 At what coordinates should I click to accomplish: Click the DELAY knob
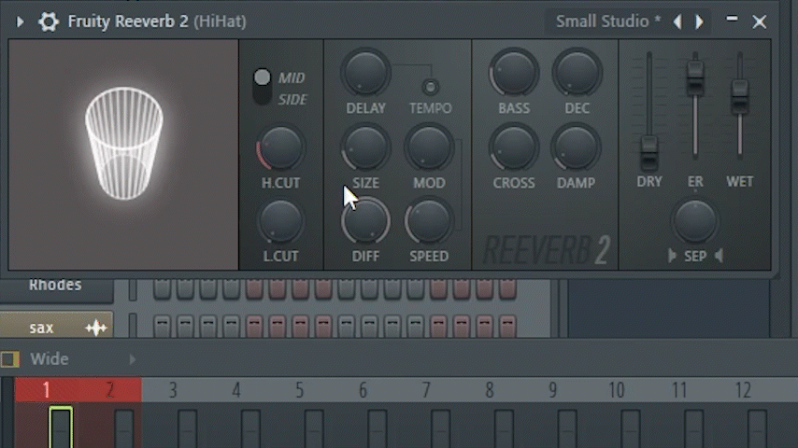pyautogui.click(x=365, y=73)
